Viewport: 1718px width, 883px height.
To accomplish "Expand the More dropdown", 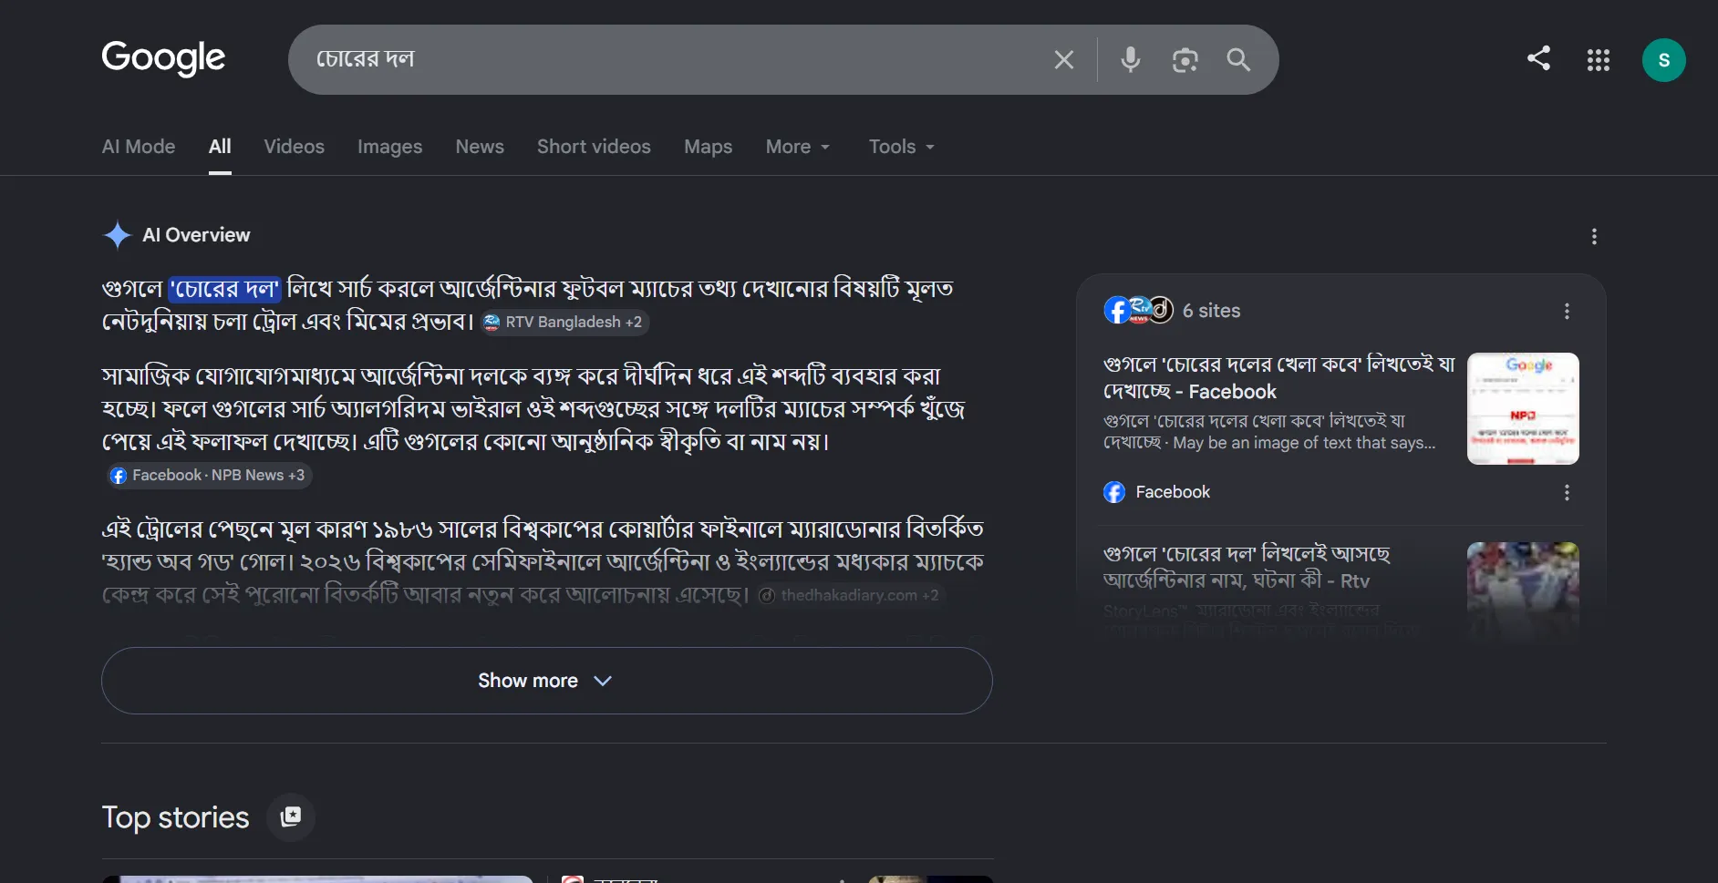I will click(798, 147).
